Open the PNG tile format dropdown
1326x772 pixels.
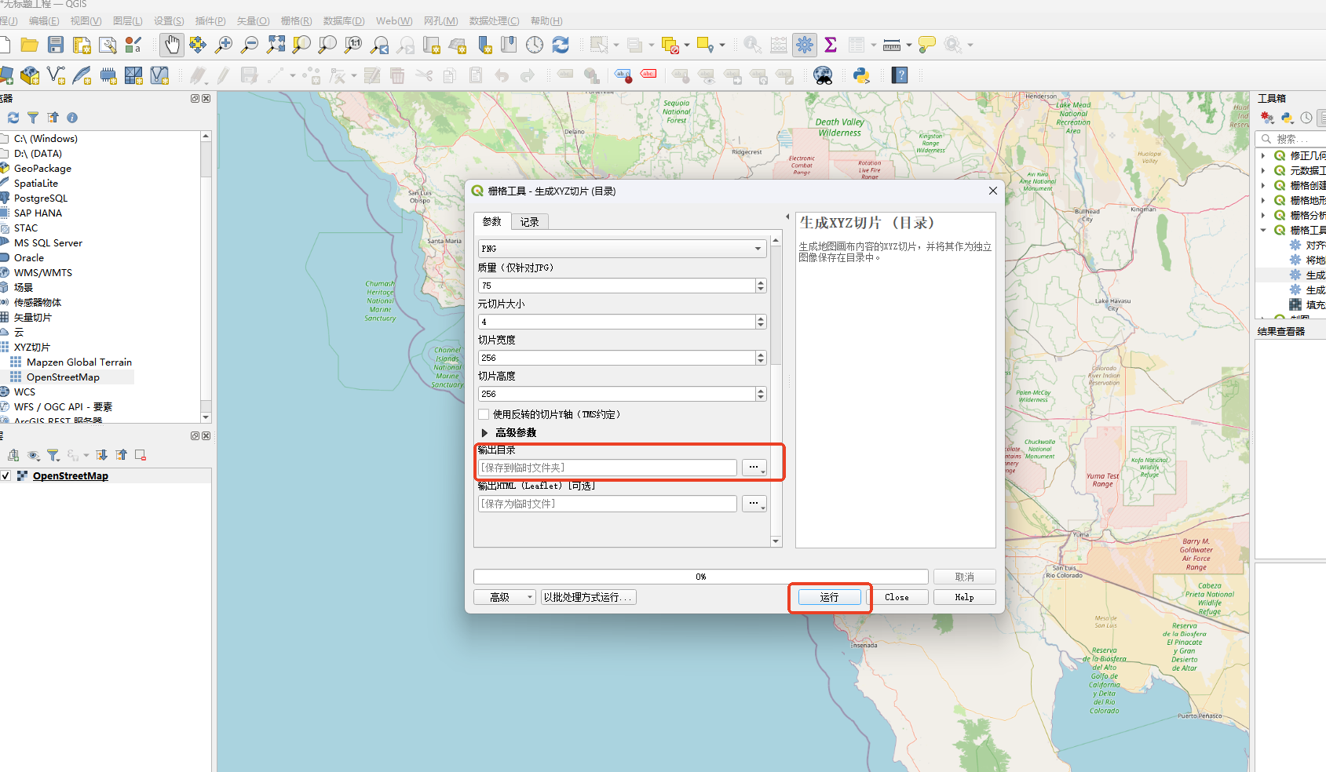coord(622,249)
